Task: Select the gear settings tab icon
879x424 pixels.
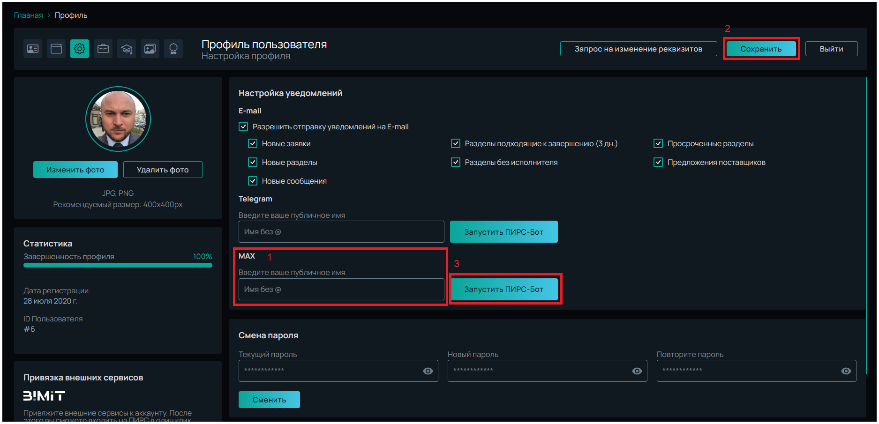Action: [80, 49]
